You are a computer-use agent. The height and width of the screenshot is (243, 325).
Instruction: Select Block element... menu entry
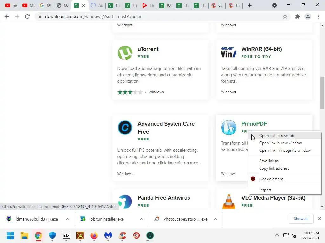click(285, 179)
